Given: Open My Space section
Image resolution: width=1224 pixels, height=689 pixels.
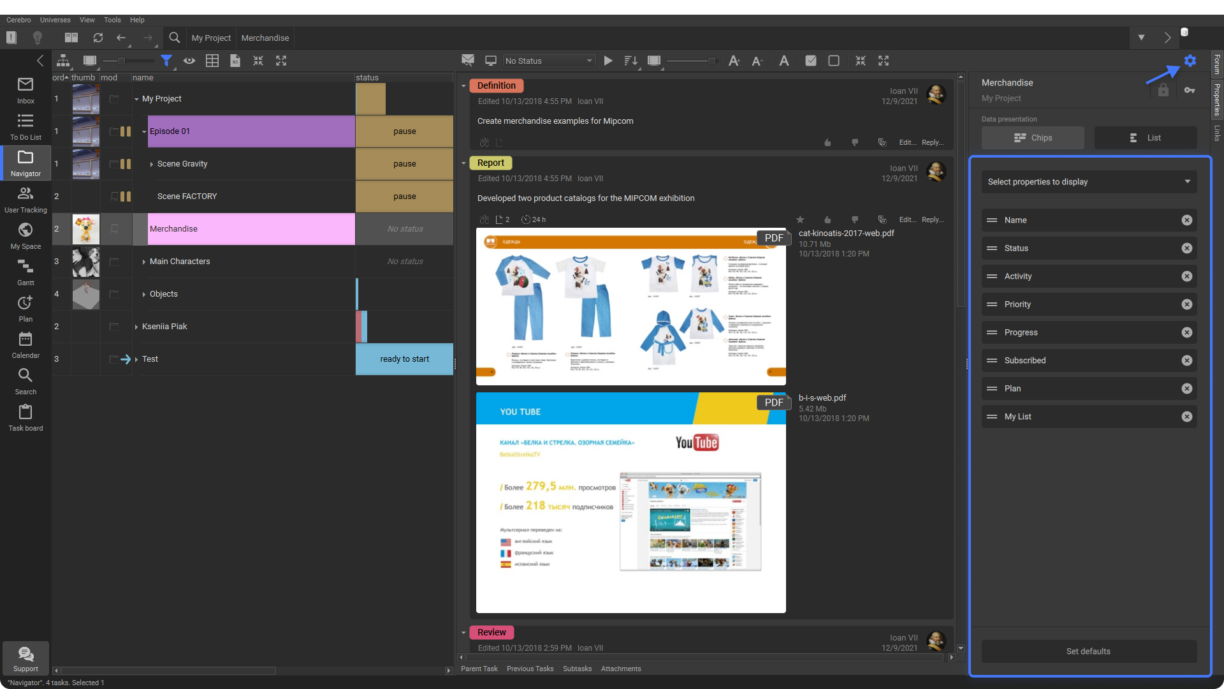Looking at the screenshot, I should pos(25,236).
